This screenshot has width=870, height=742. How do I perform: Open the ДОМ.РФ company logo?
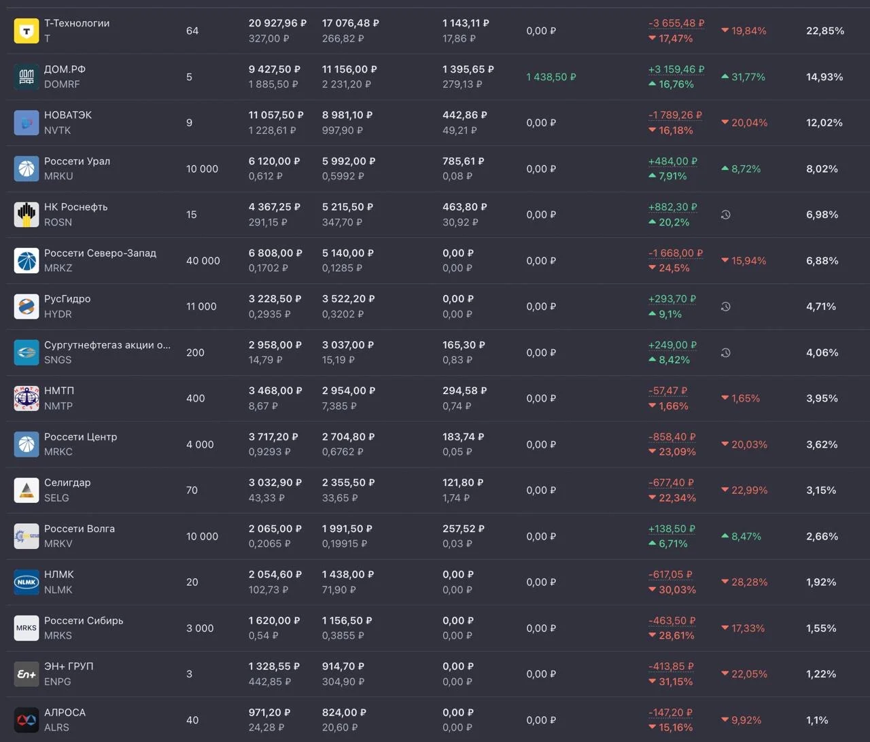point(27,77)
